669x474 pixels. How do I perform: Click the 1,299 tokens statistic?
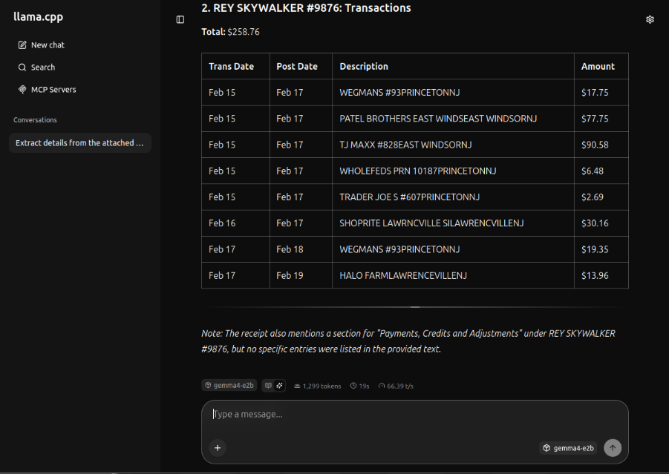coord(318,386)
